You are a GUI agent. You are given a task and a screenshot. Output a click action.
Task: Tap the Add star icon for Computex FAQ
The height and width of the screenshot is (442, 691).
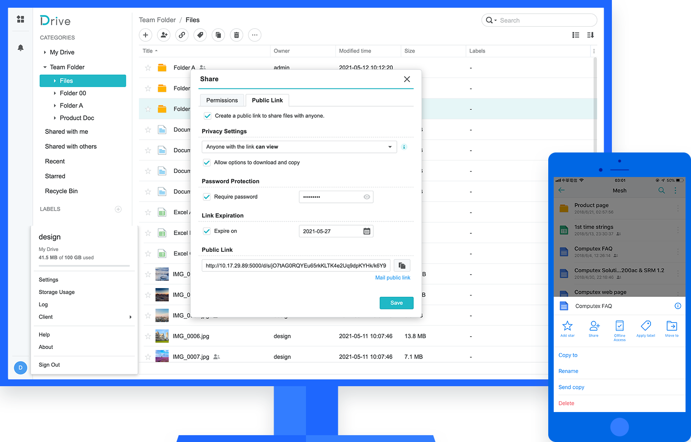click(567, 326)
